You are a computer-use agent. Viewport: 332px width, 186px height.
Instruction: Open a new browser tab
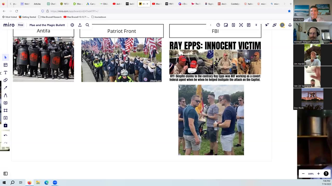point(290,4)
